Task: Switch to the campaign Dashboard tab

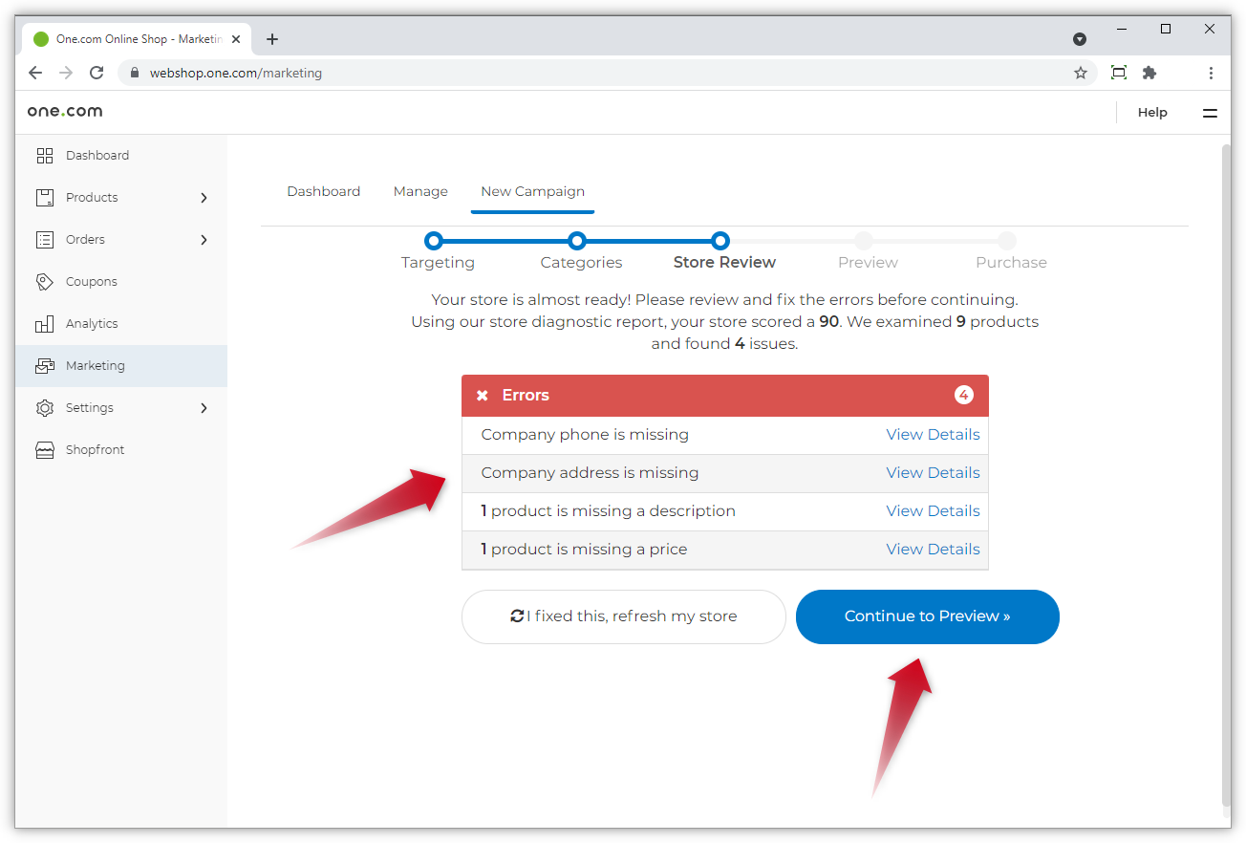Action: click(x=324, y=191)
